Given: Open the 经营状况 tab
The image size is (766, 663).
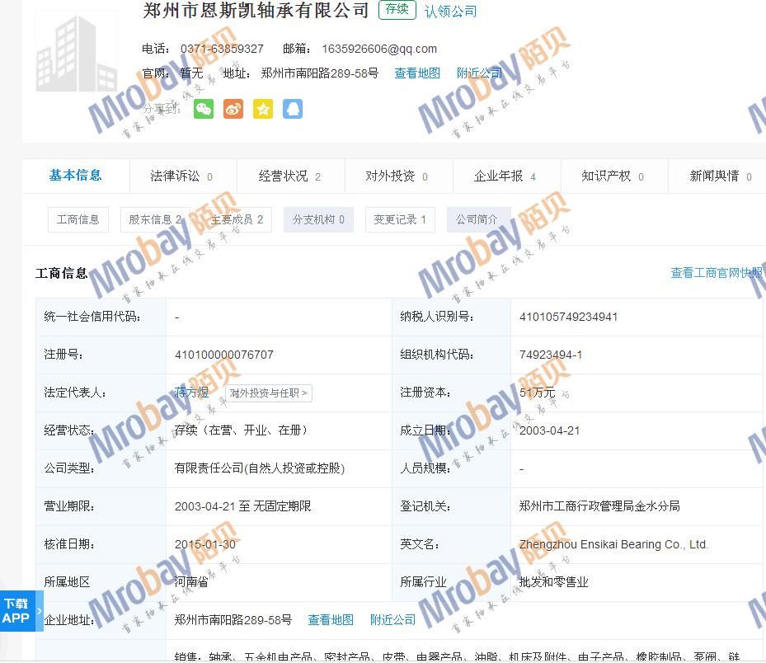Looking at the screenshot, I should click(x=289, y=176).
